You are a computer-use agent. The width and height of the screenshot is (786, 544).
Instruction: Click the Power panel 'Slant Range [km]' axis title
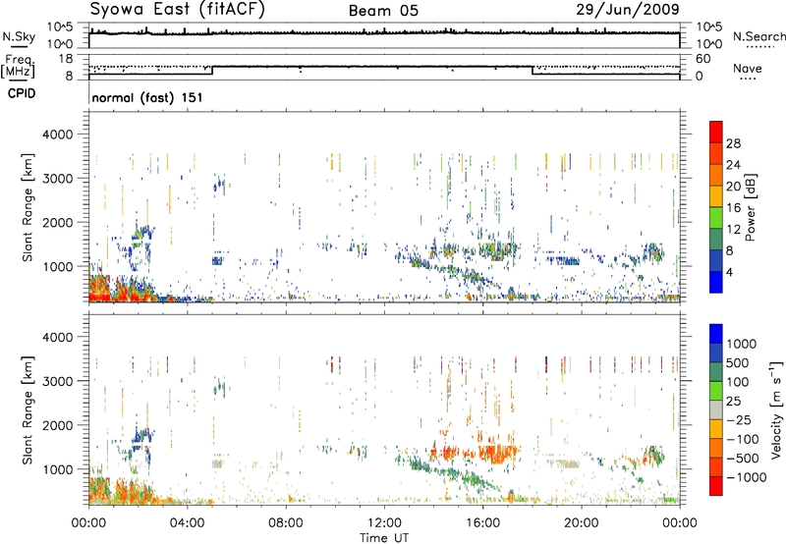(28, 207)
